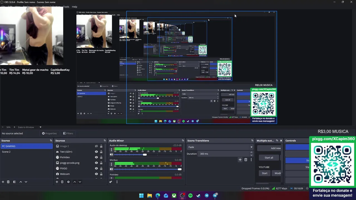This screenshot has height=200, width=356.
Task: Increase transition duration with up arrow
Action: 251,152
